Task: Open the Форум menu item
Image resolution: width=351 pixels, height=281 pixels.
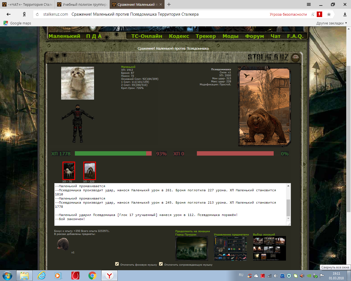Action: click(254, 36)
